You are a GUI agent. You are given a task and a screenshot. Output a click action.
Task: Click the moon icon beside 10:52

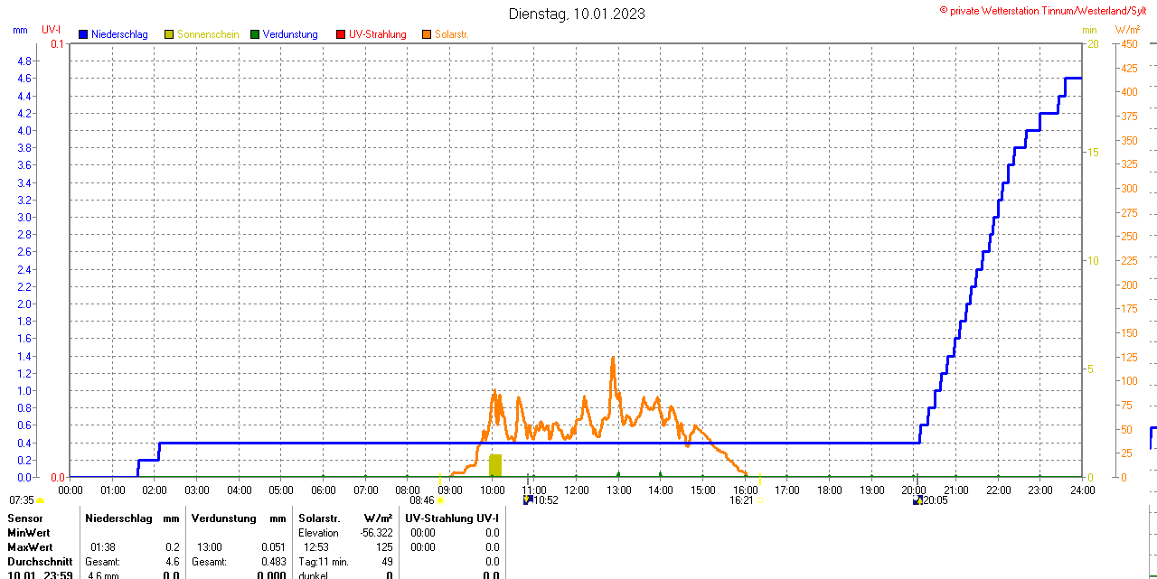point(528,500)
